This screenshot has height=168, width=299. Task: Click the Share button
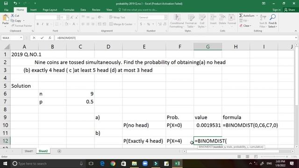(290, 10)
